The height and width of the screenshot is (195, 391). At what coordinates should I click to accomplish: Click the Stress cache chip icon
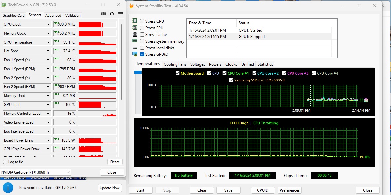click(135, 34)
